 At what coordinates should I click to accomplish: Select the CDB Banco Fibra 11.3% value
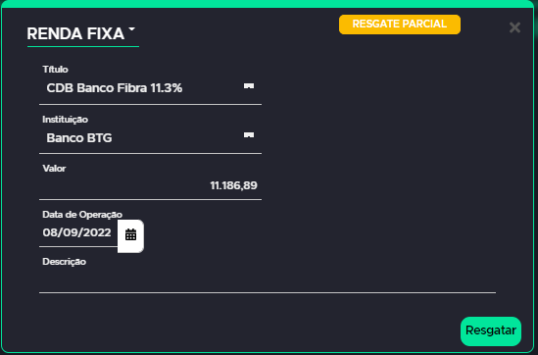(x=115, y=88)
